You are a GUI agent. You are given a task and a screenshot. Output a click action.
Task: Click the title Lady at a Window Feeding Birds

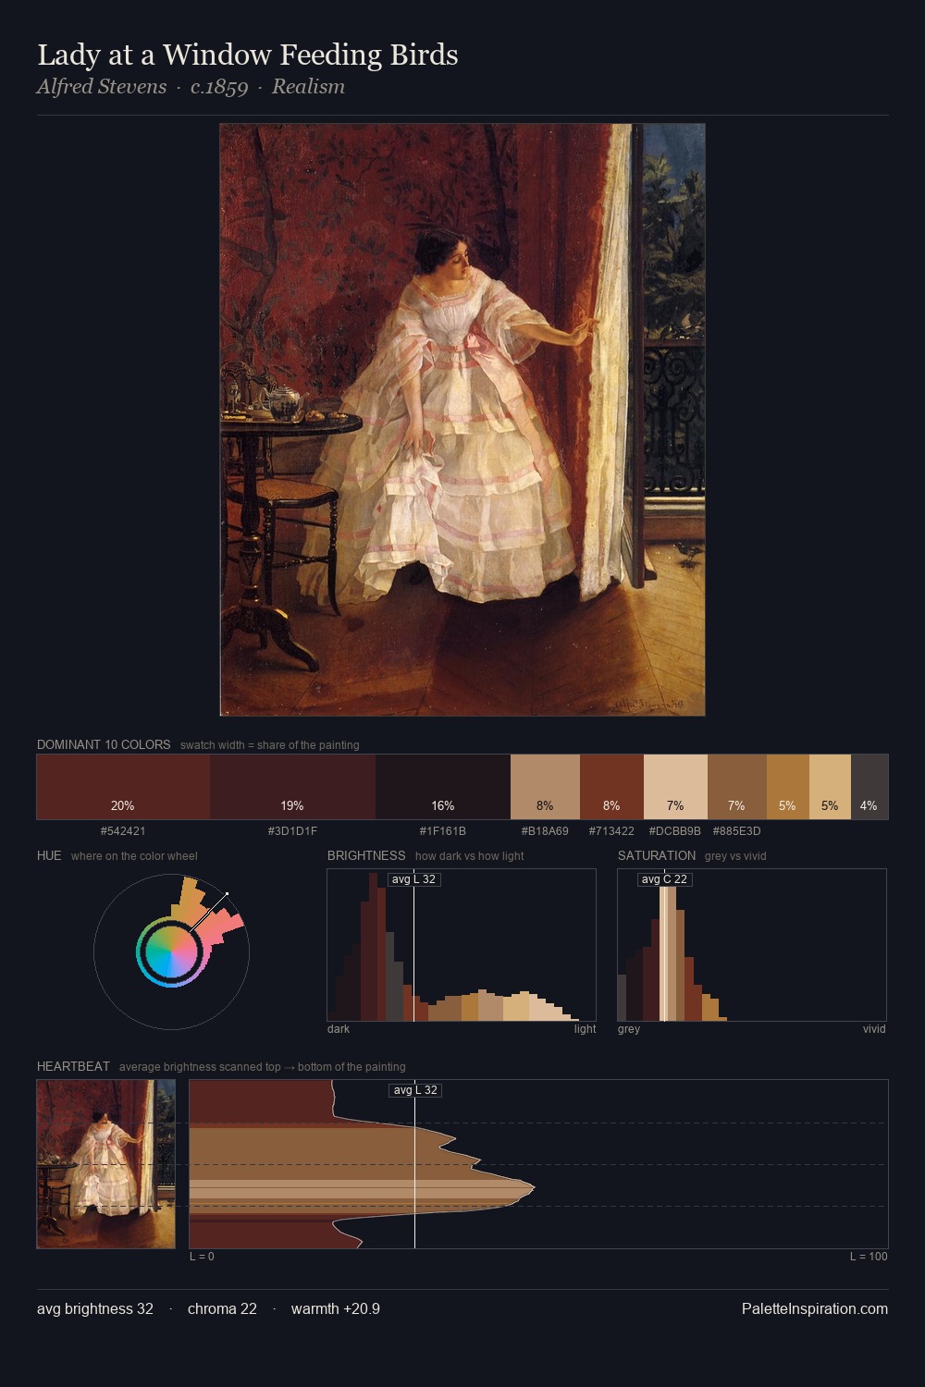(x=248, y=55)
